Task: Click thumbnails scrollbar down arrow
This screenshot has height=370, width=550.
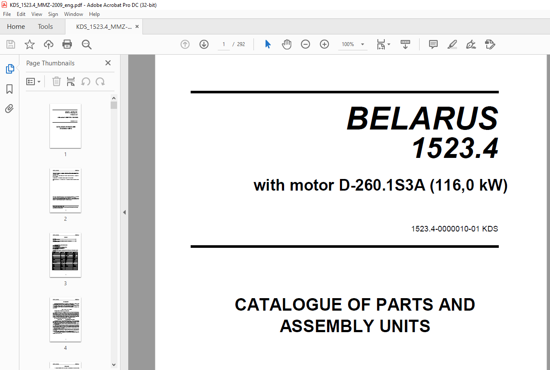Action: 114,364
